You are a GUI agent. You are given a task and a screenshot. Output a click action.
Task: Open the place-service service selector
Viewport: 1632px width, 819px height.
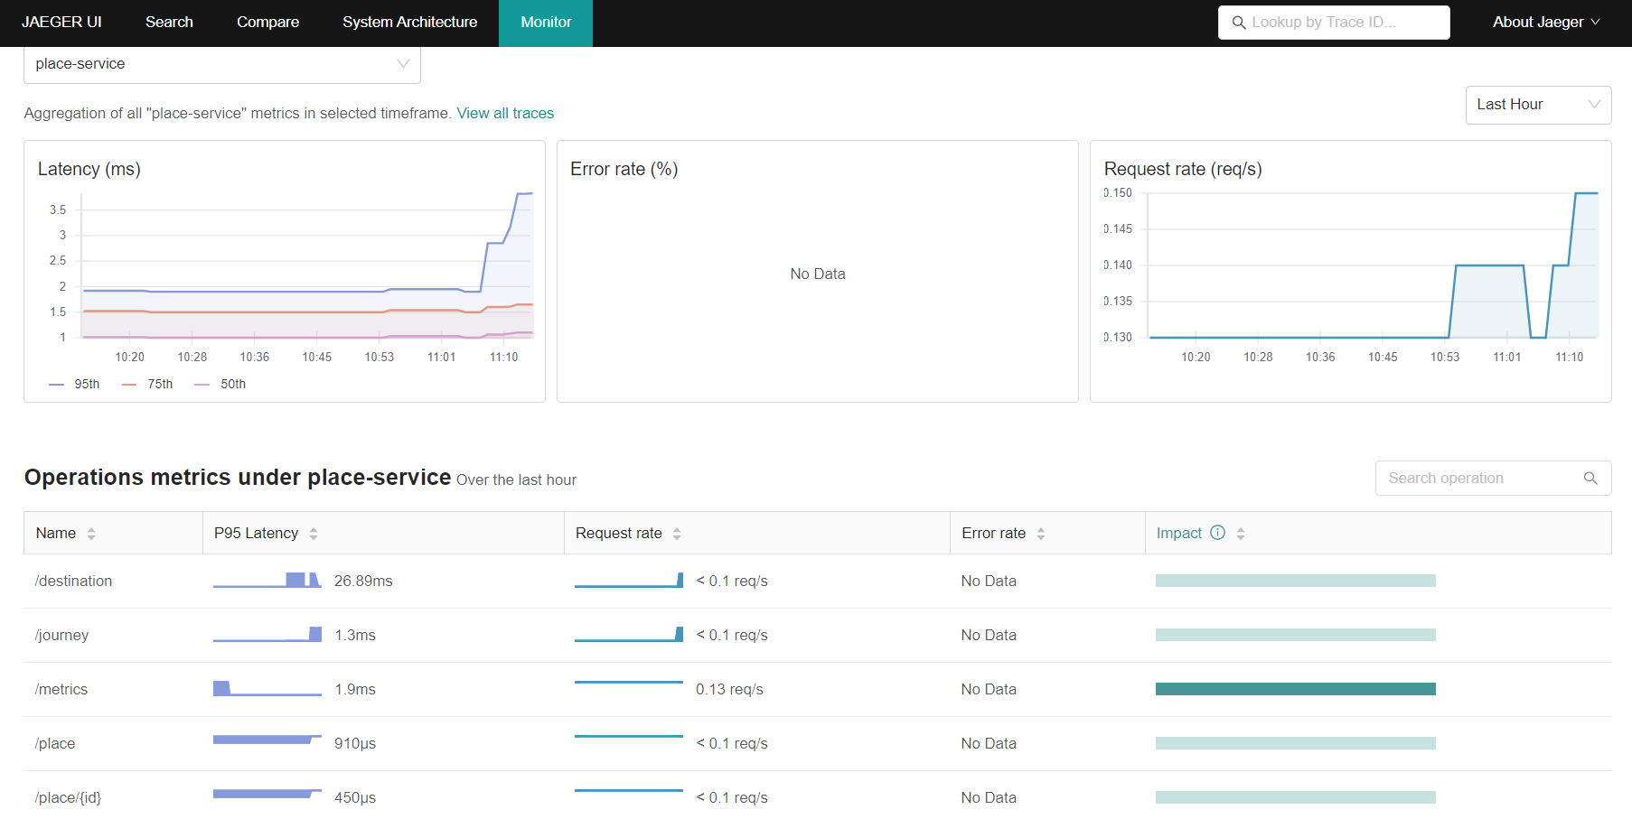coord(221,63)
